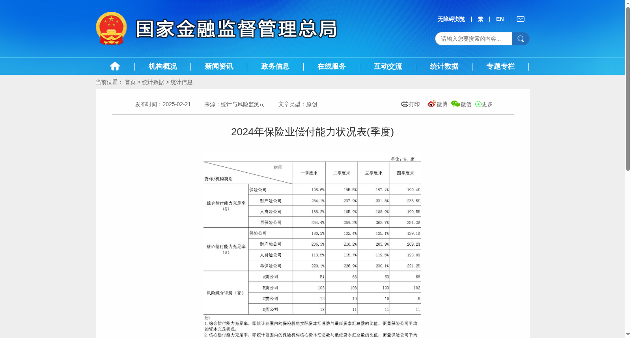Open 统计数据 menu
631x338 pixels.
click(444, 66)
